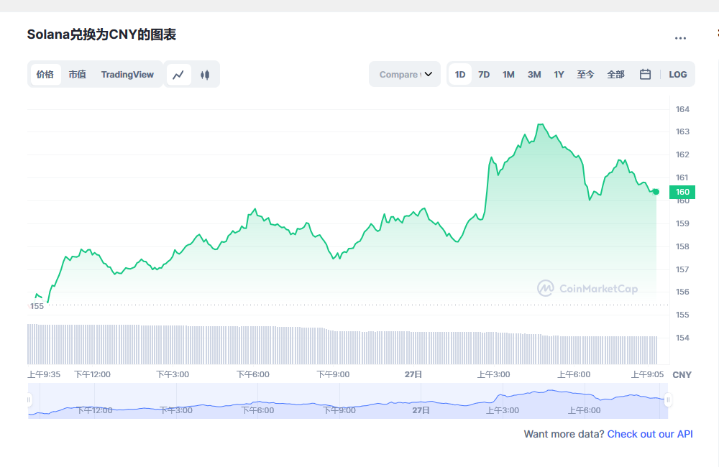The height and width of the screenshot is (467, 719).
Task: Open the calendar date range picker
Action: point(645,74)
